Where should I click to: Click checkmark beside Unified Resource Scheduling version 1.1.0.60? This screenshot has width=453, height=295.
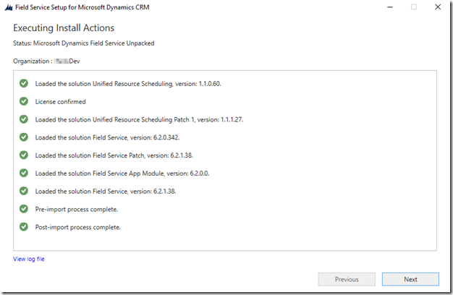pos(24,83)
